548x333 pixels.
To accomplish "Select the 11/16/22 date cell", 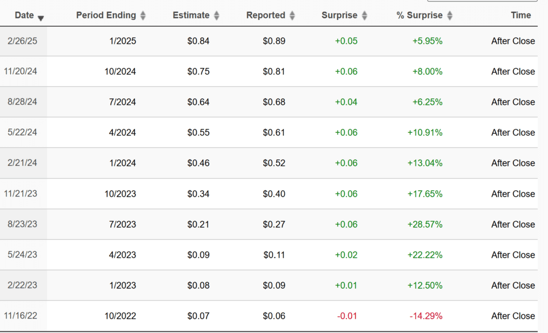I will 20,315.
